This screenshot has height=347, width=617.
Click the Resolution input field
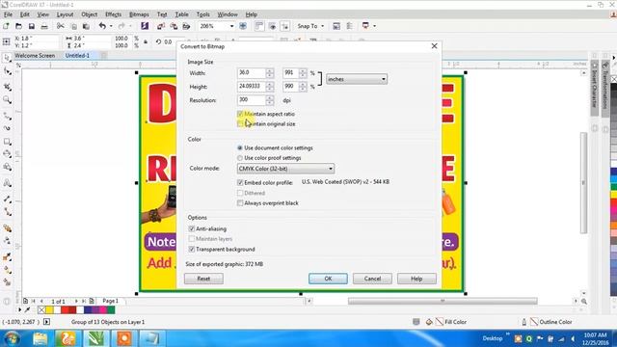[x=252, y=100]
